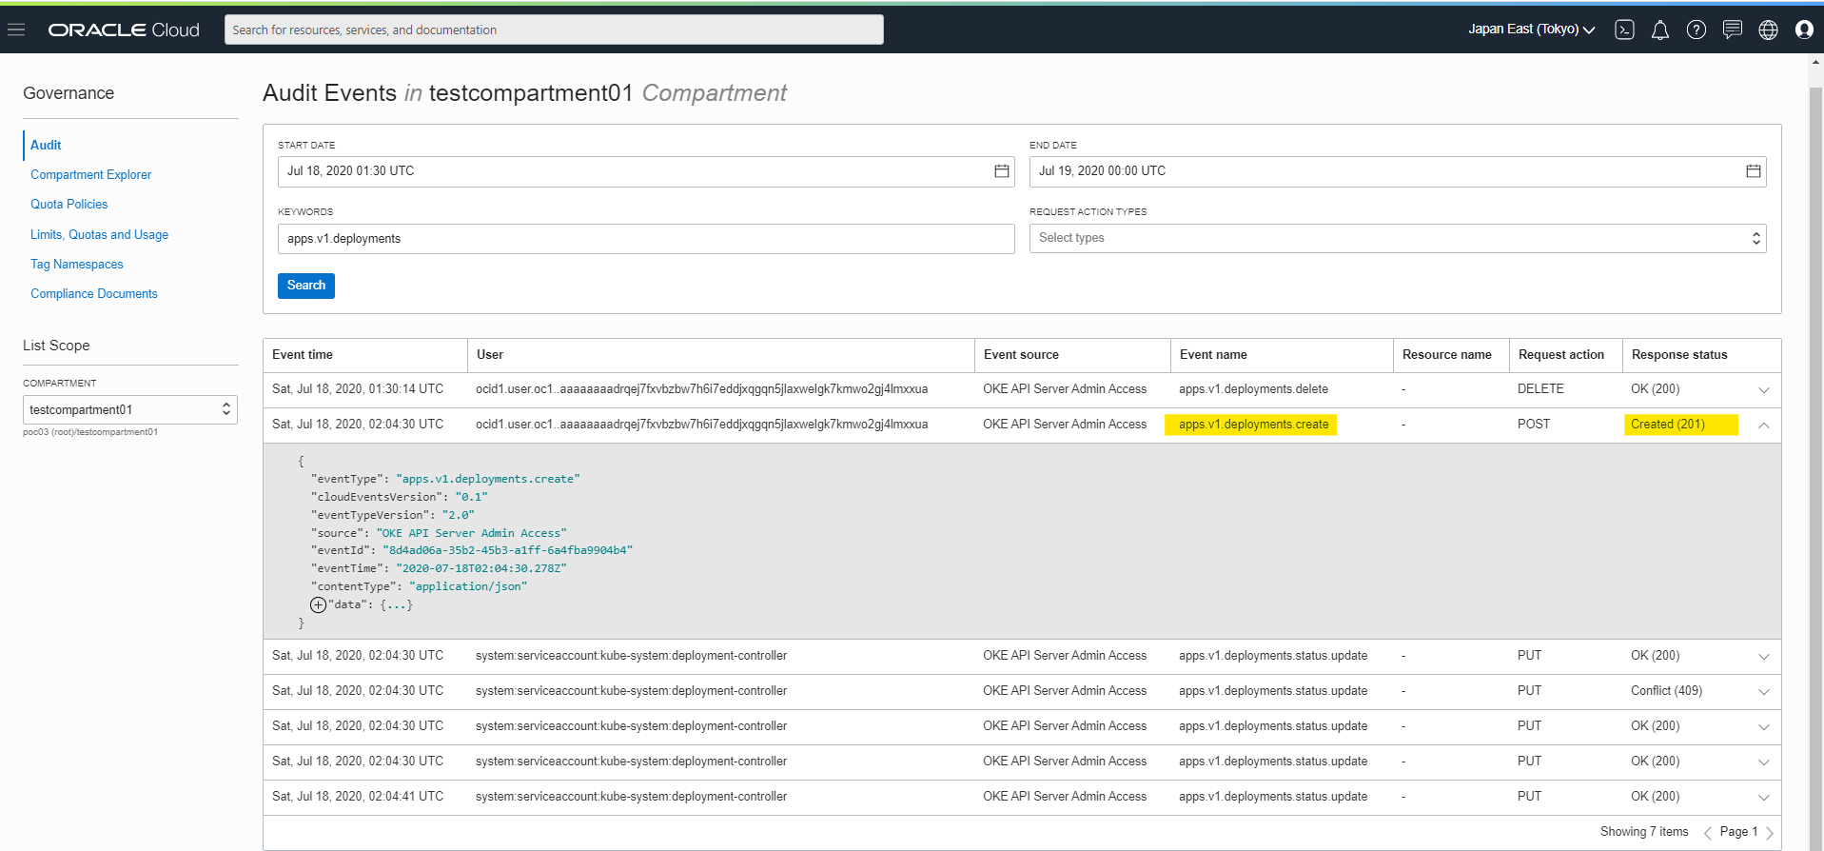Click the ORACLE Cloud logo
1824x851 pixels.
124,30
